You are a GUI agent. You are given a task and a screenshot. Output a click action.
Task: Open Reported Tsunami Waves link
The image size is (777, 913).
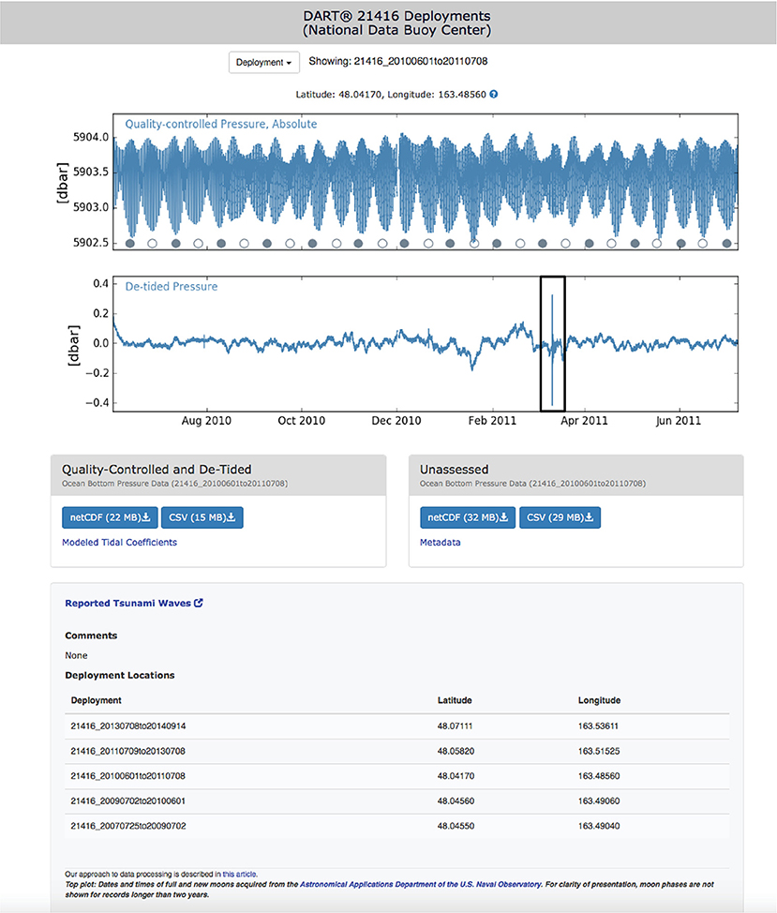128,604
